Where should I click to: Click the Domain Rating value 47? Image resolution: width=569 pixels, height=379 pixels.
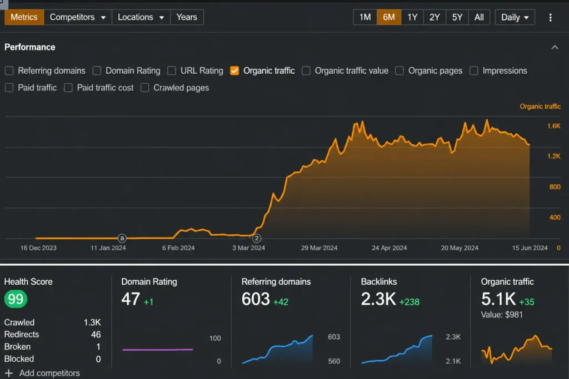[x=131, y=299]
